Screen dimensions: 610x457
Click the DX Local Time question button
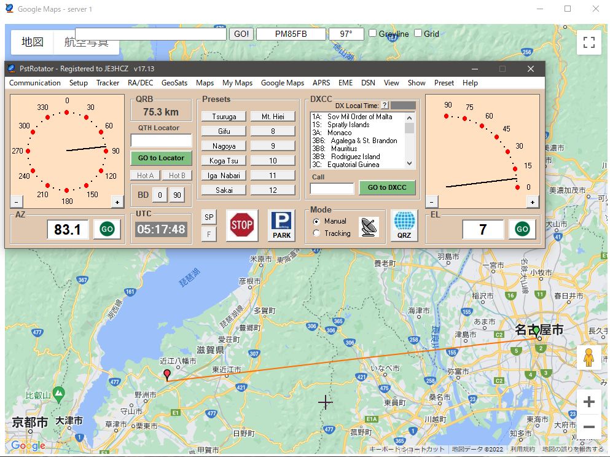[x=385, y=106]
